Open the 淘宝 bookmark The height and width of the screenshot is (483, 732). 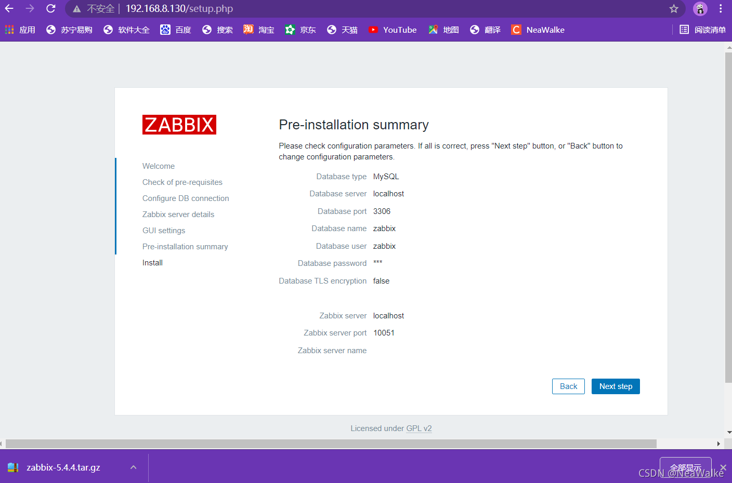[x=259, y=30]
